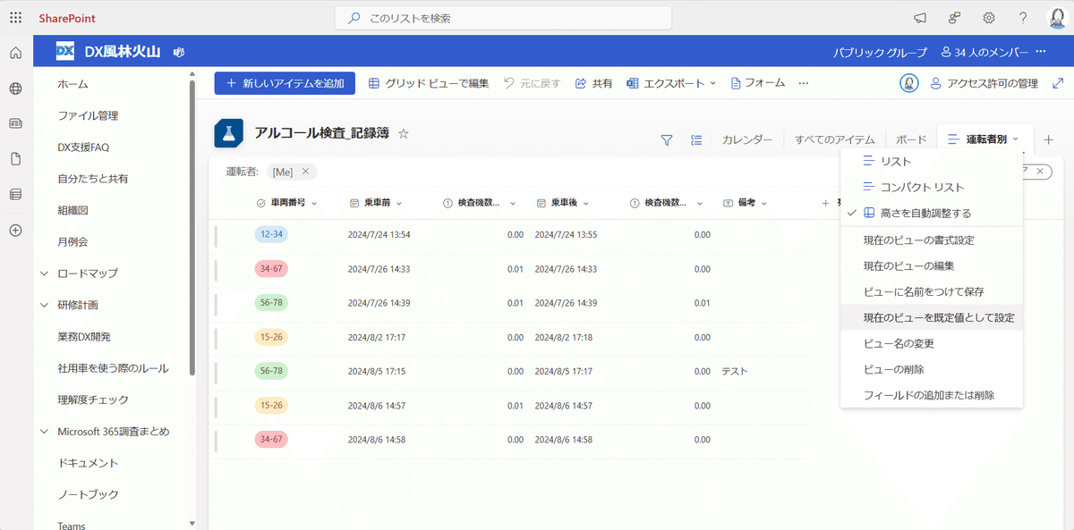This screenshot has width=1074, height=530.
Task: Select 現在のビューの書式設定
Action: tap(931, 240)
